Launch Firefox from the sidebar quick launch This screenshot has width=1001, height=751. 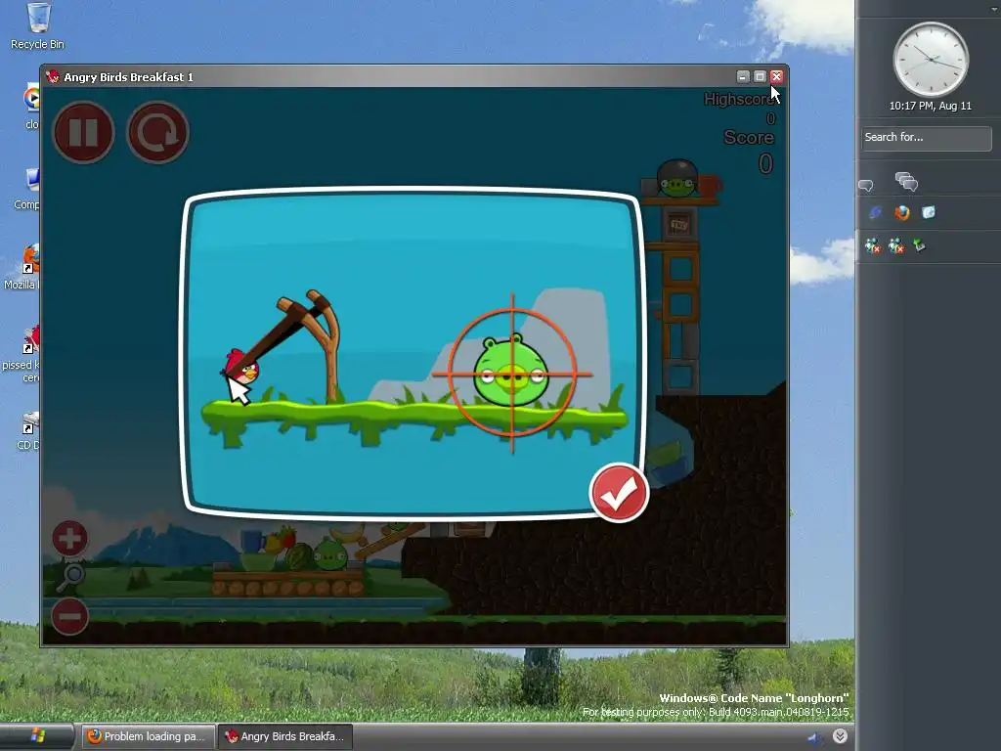coord(901,212)
